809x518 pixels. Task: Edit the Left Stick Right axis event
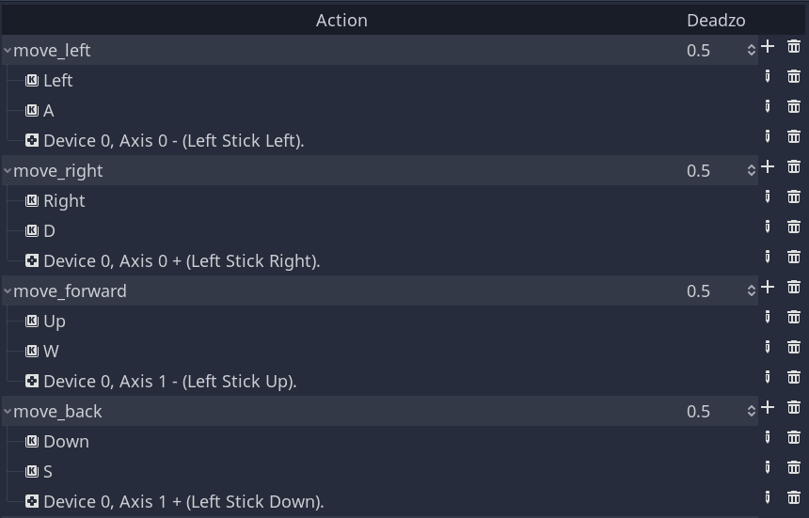[768, 258]
